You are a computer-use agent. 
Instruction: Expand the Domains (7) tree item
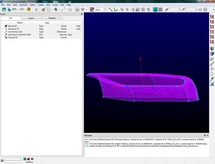click(3, 29)
